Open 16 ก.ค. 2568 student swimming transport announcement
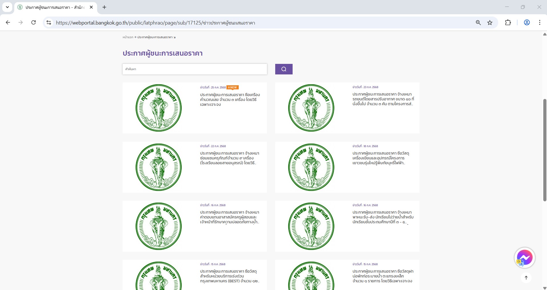Image resolution: width=547 pixels, height=290 pixels. coord(383,217)
